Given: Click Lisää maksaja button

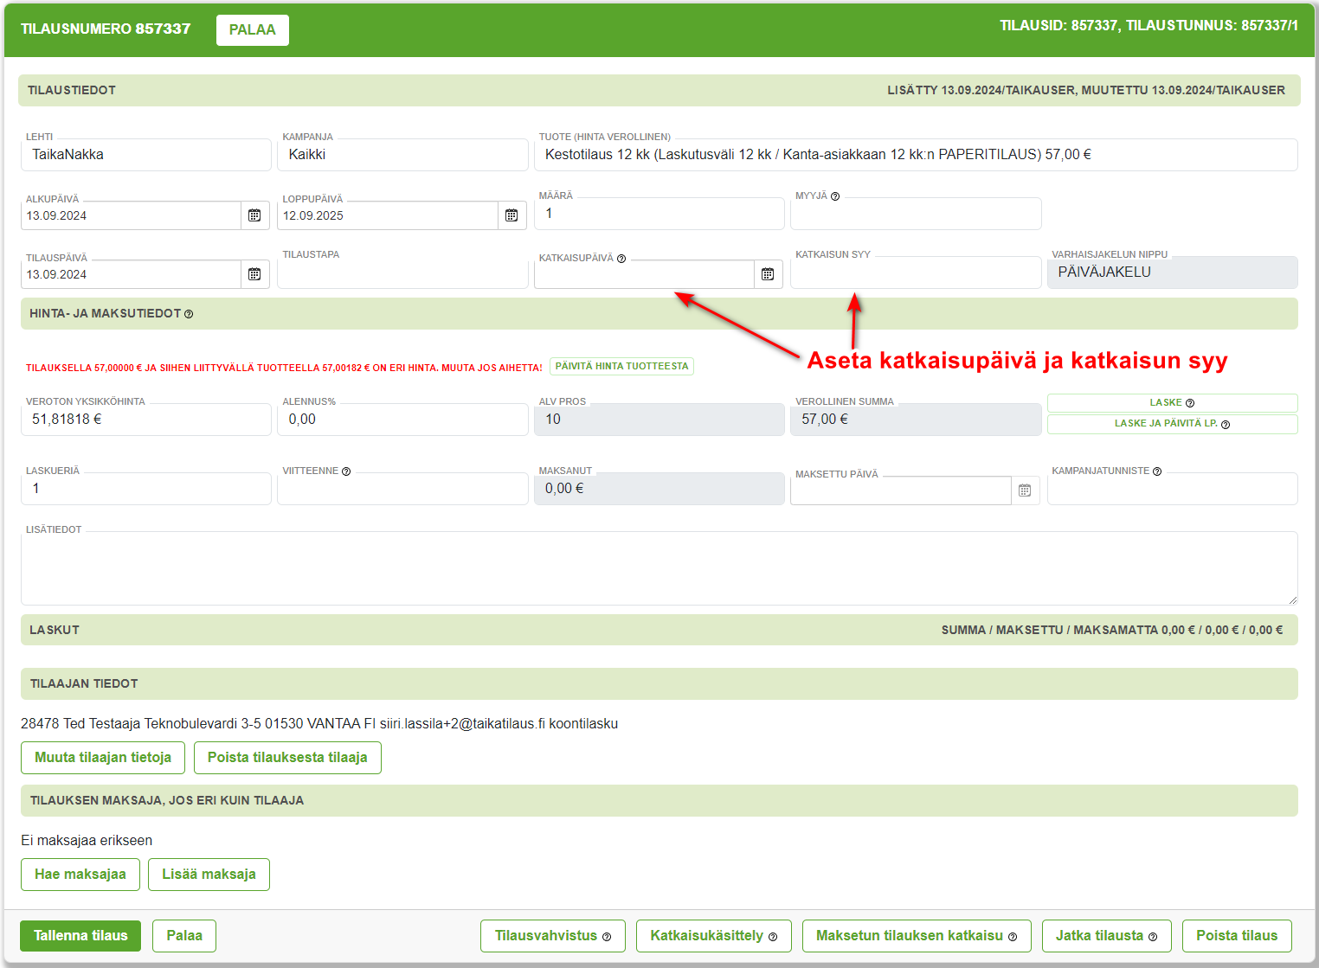Looking at the screenshot, I should [209, 875].
